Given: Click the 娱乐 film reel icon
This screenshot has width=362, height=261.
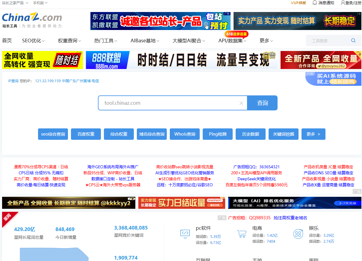Looking at the screenshot, I should coord(298,234).
